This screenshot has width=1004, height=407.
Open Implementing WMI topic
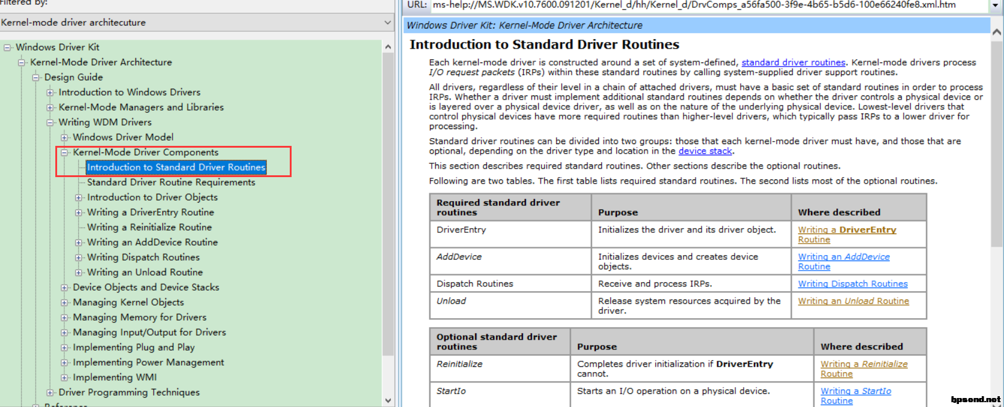(x=115, y=377)
